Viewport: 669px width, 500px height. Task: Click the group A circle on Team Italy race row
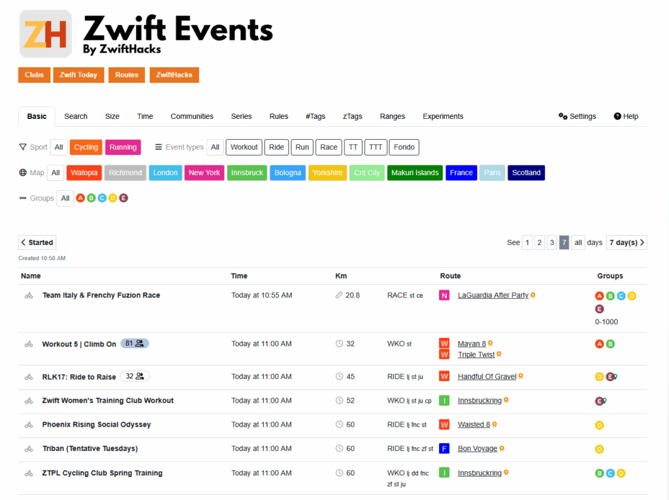(600, 296)
